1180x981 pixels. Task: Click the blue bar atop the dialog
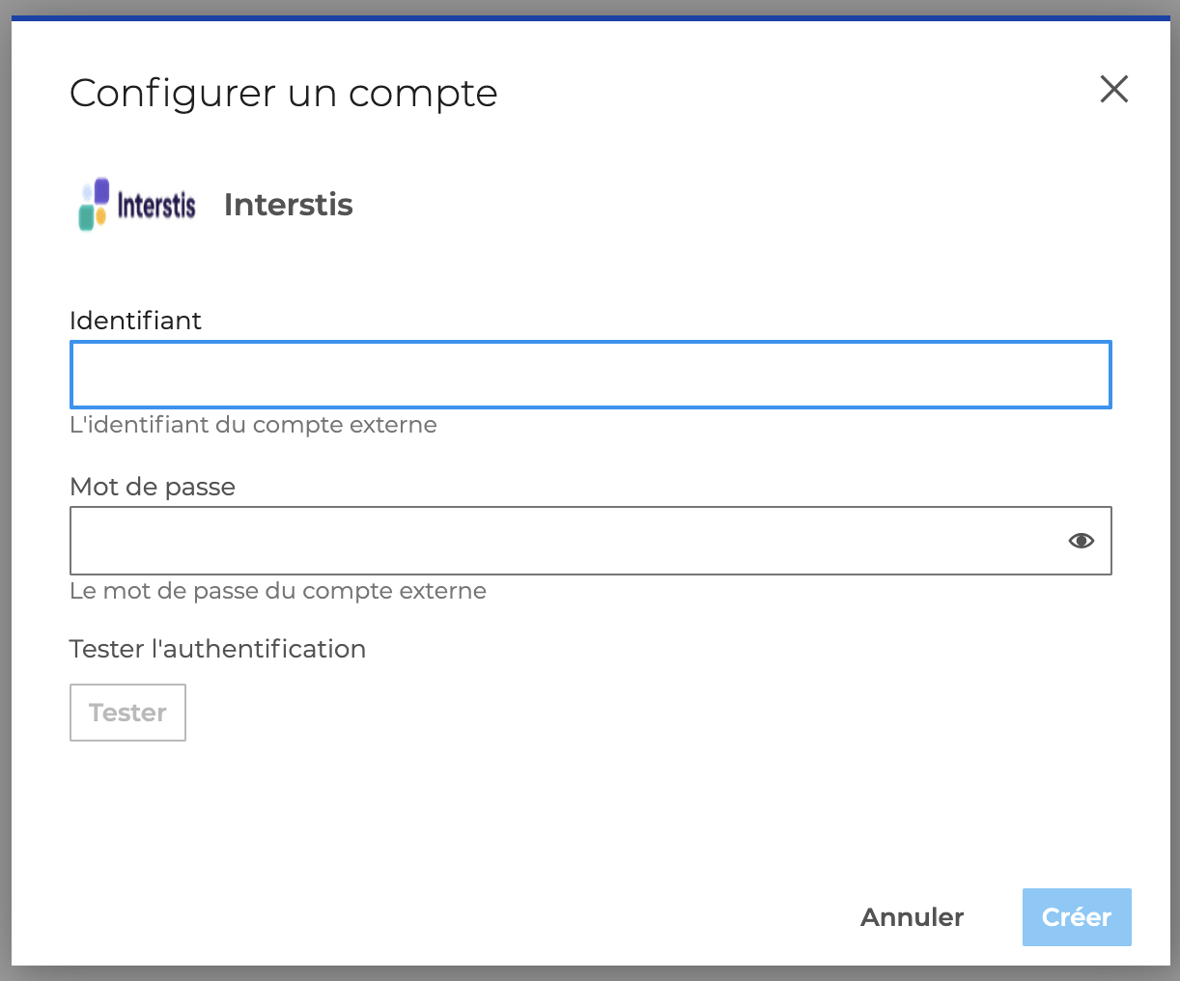pos(590,17)
